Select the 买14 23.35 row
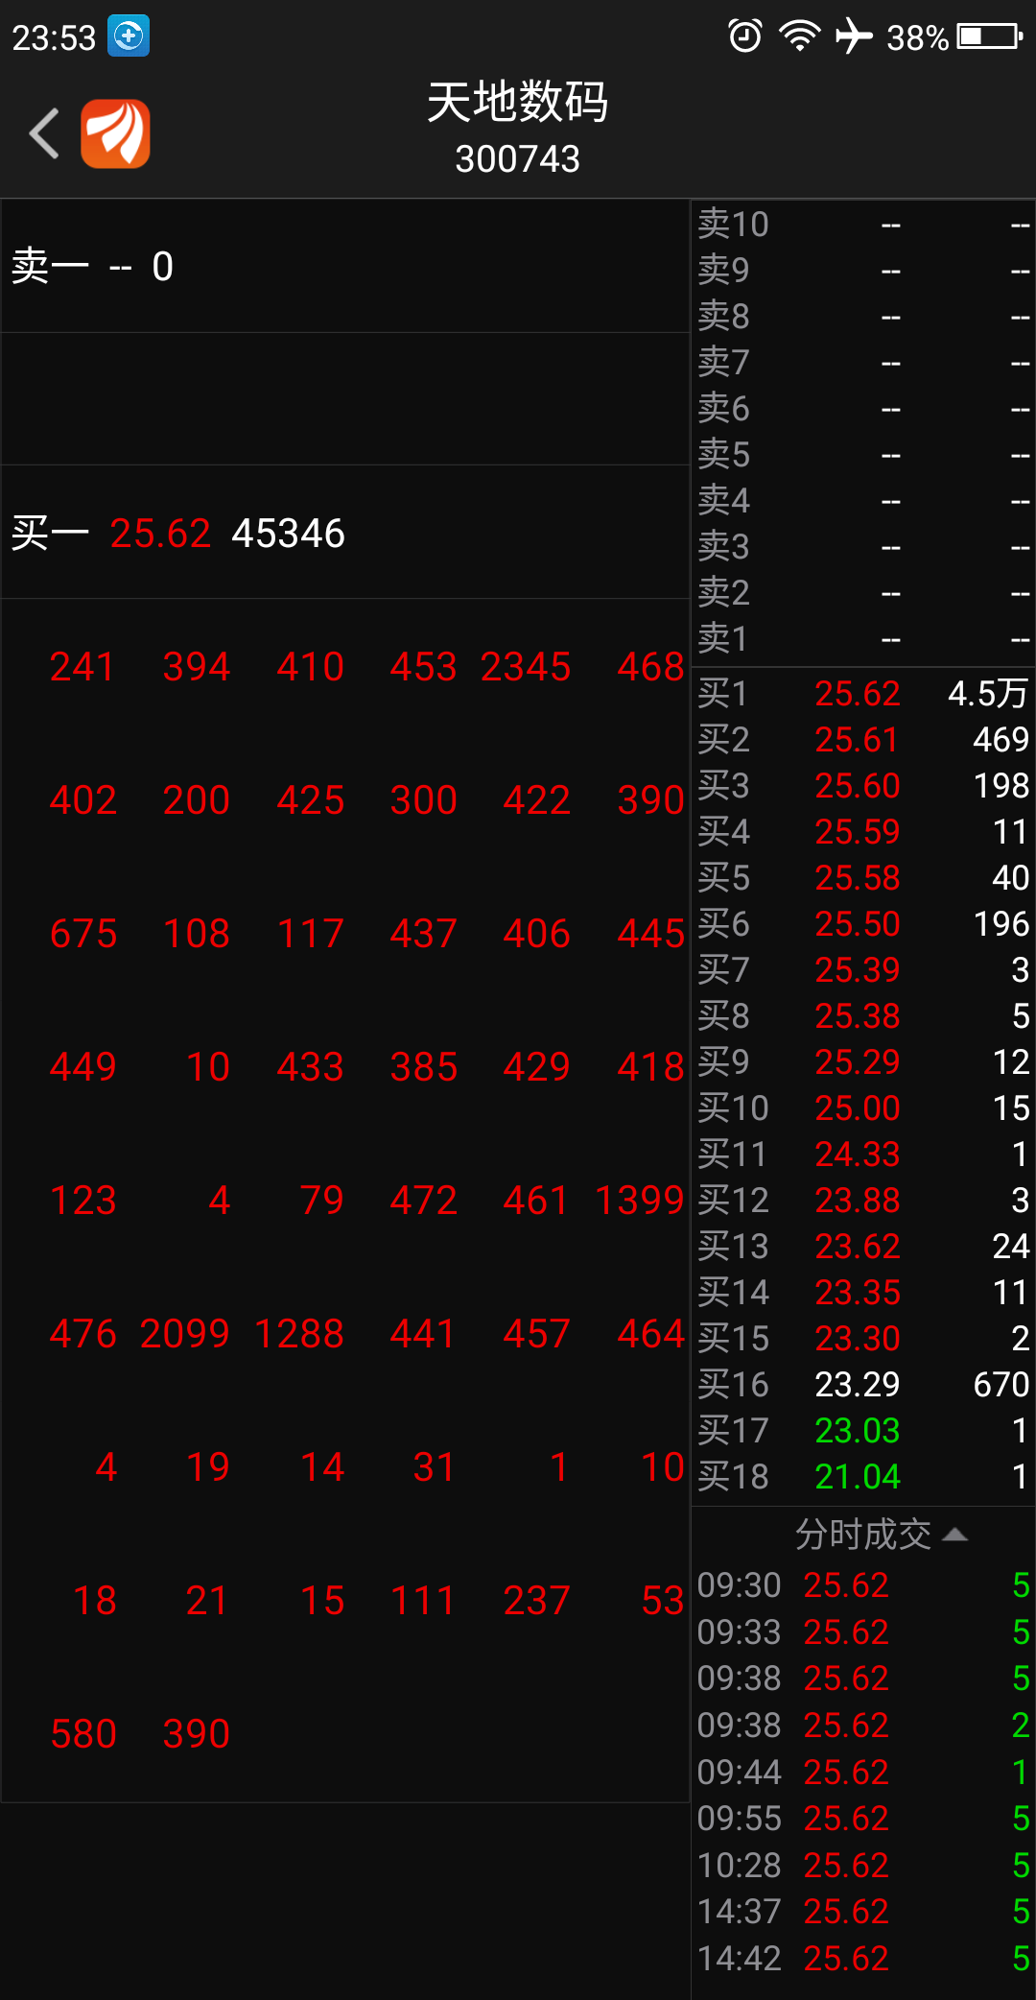The image size is (1036, 2000). [863, 1292]
